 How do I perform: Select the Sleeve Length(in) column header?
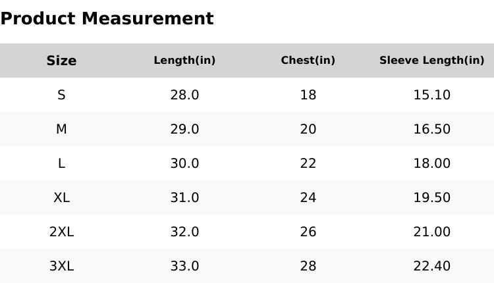click(x=431, y=61)
